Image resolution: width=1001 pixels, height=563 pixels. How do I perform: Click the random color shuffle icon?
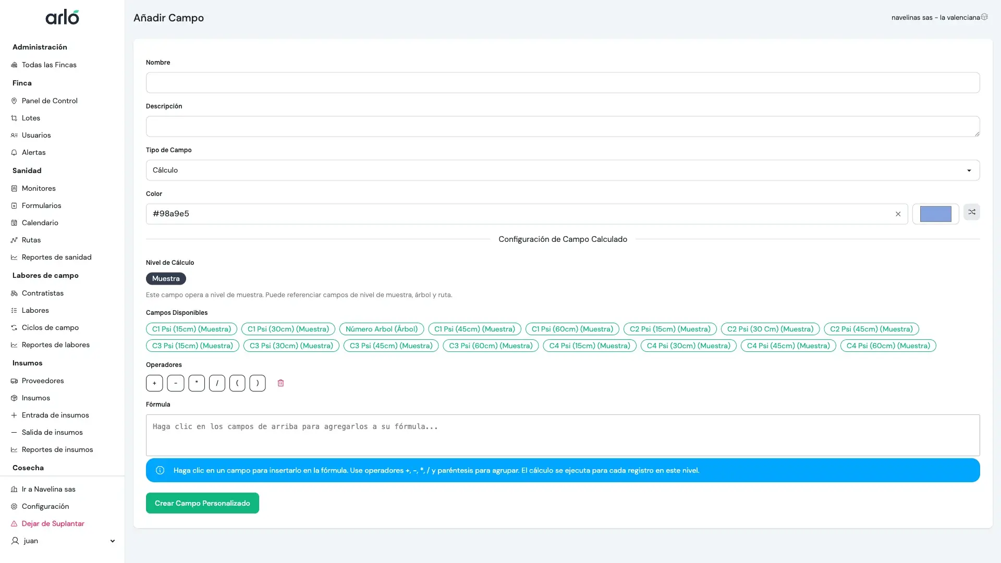coord(971,212)
